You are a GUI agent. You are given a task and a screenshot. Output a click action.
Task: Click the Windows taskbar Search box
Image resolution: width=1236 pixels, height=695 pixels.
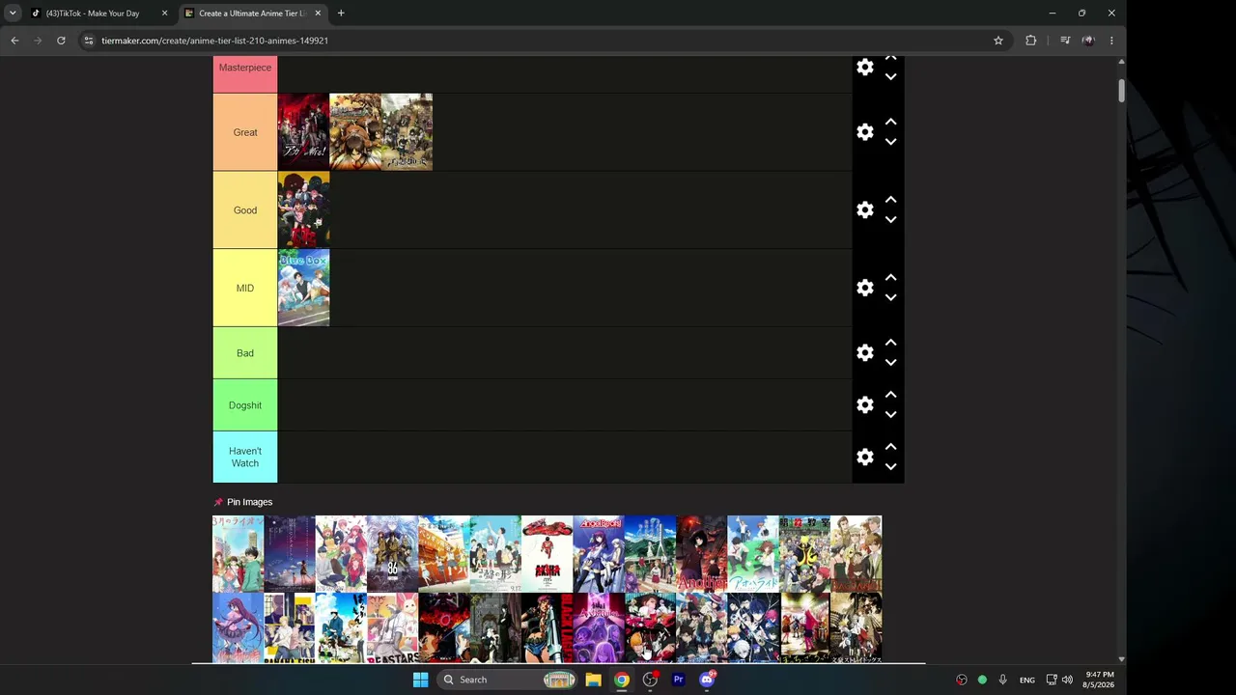(508, 680)
